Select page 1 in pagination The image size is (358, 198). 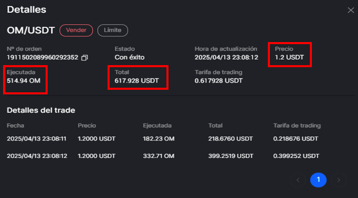(318, 180)
